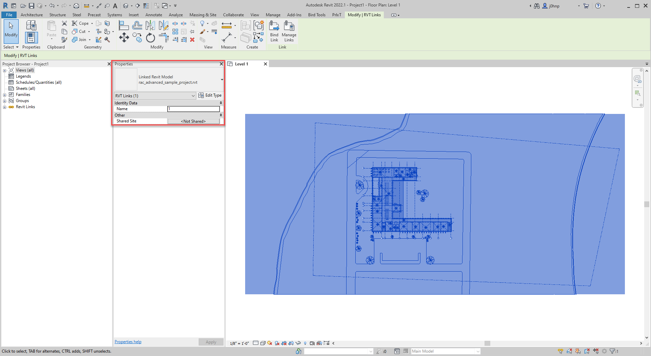Screen dimensions: 651x356
Task: Select the Delete tool in Modify panel
Action: pos(192,40)
